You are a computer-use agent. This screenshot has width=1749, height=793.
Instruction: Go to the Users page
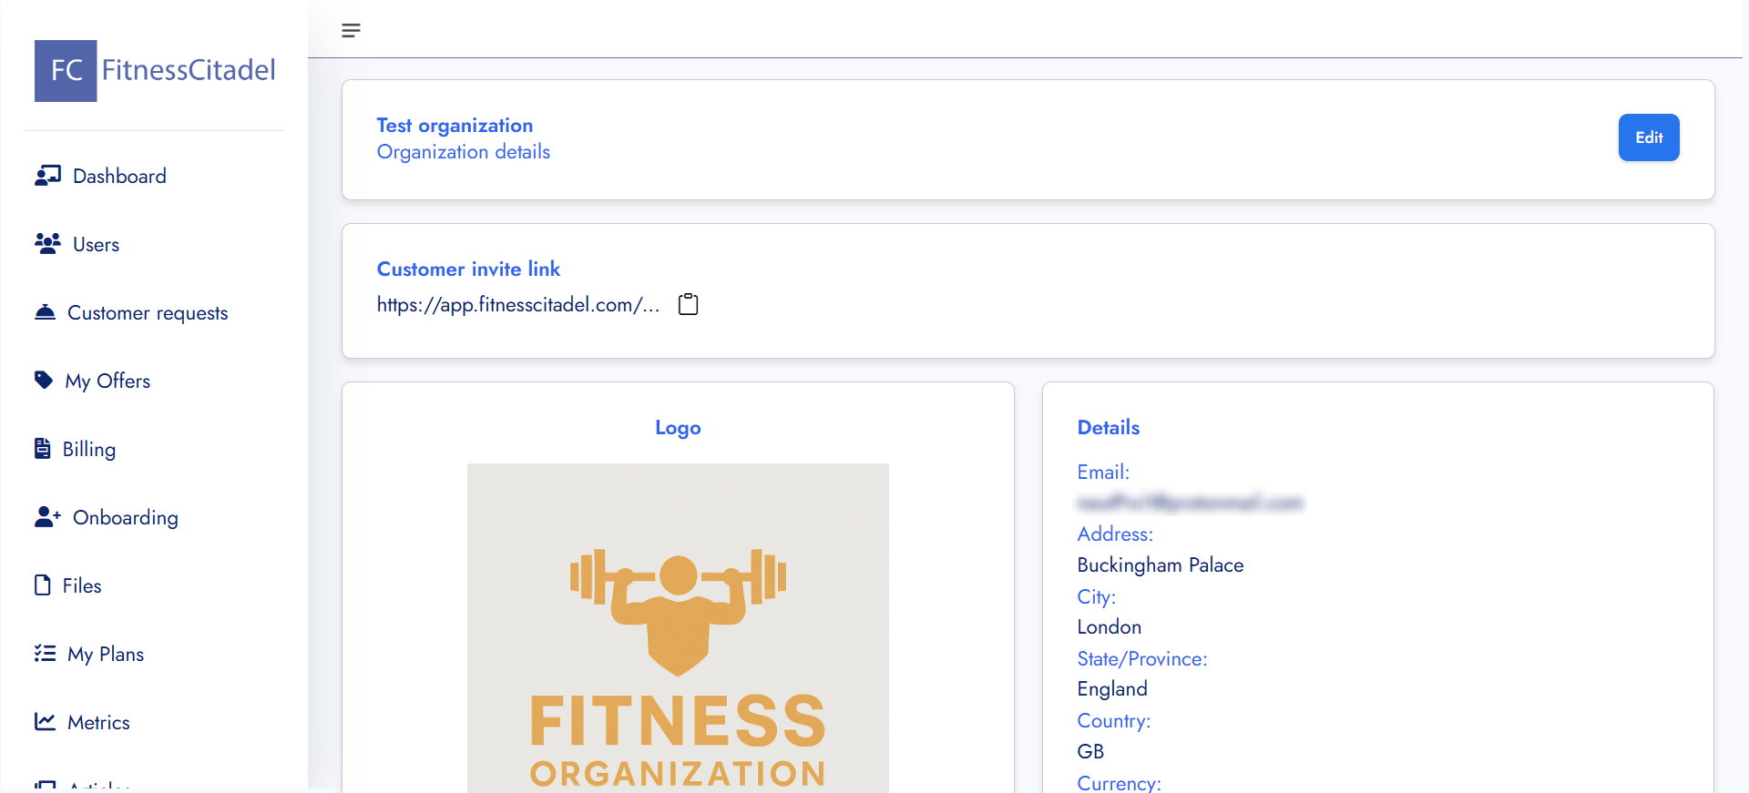(x=96, y=245)
